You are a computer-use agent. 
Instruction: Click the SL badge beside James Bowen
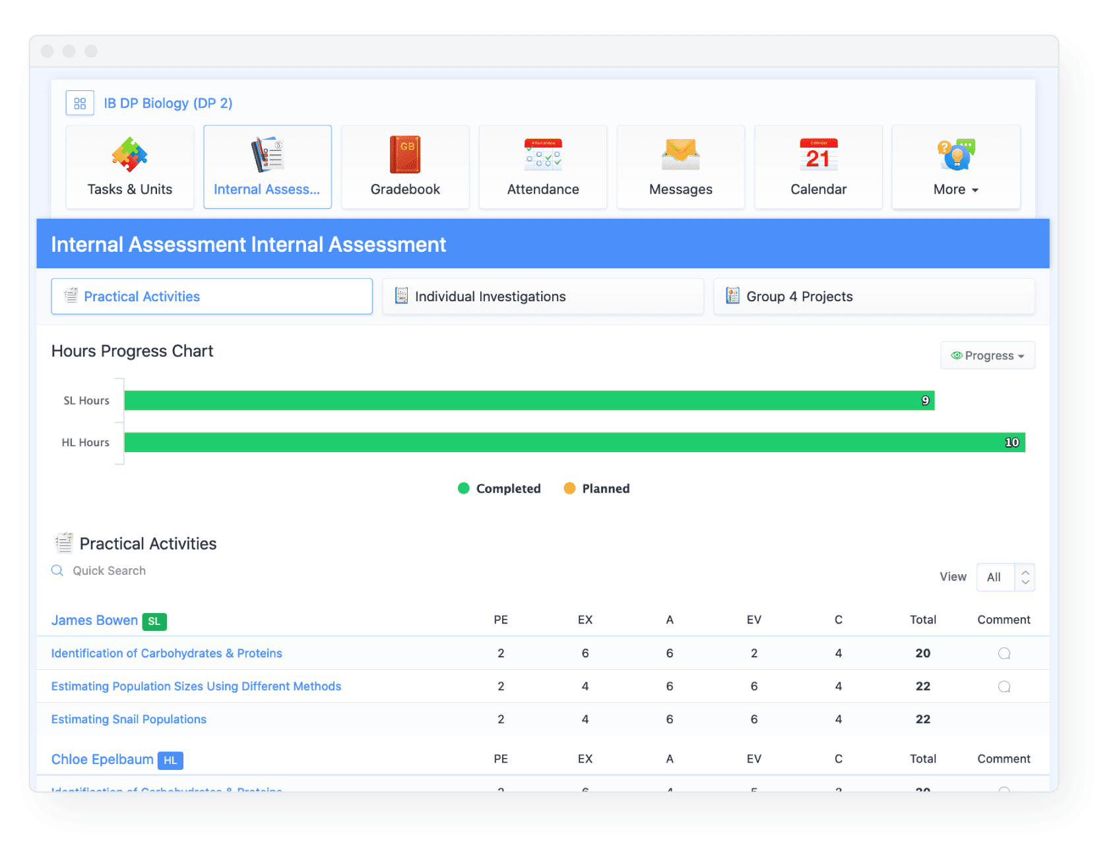[154, 621]
